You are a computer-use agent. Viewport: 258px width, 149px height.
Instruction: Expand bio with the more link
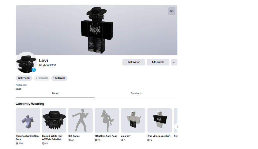click(x=19, y=88)
